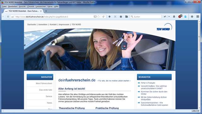Click the NEUIGKEITEN panel header
This screenshot has height=114, width=202.
[x=154, y=77]
